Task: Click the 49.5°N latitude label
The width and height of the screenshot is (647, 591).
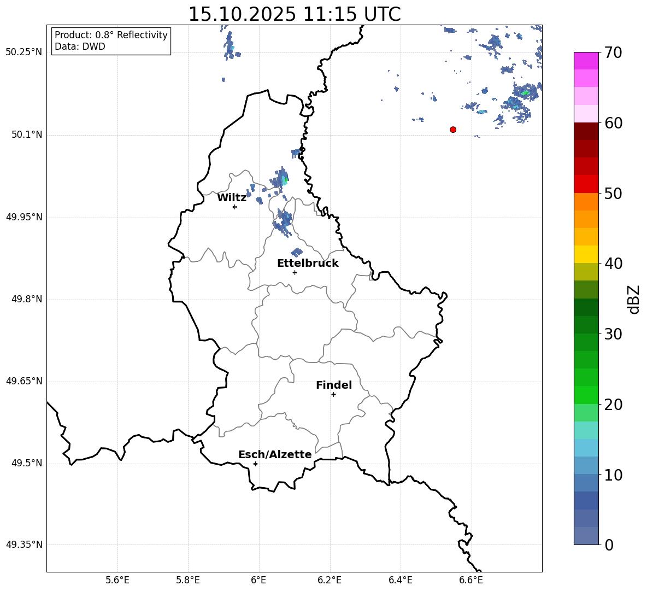Action: 26,463
